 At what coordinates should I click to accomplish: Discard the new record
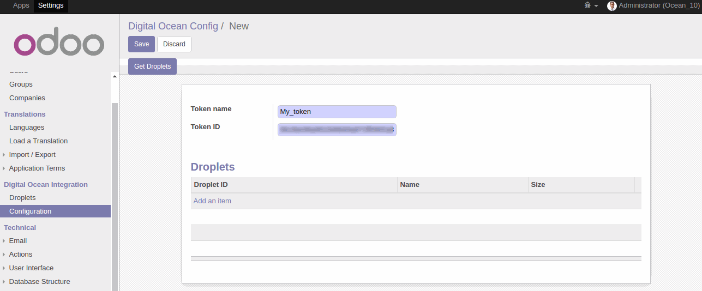pyautogui.click(x=174, y=44)
